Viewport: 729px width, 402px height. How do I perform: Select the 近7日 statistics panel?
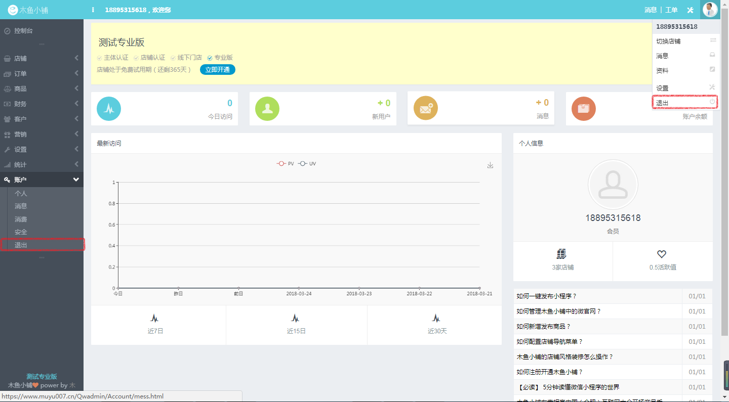(x=155, y=325)
